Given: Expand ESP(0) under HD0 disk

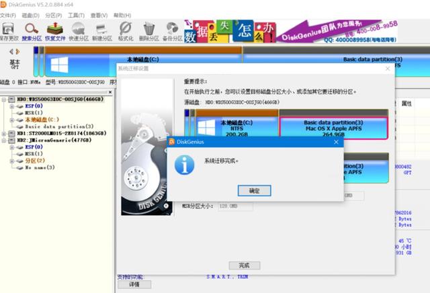Looking at the screenshot, I should (12, 106).
